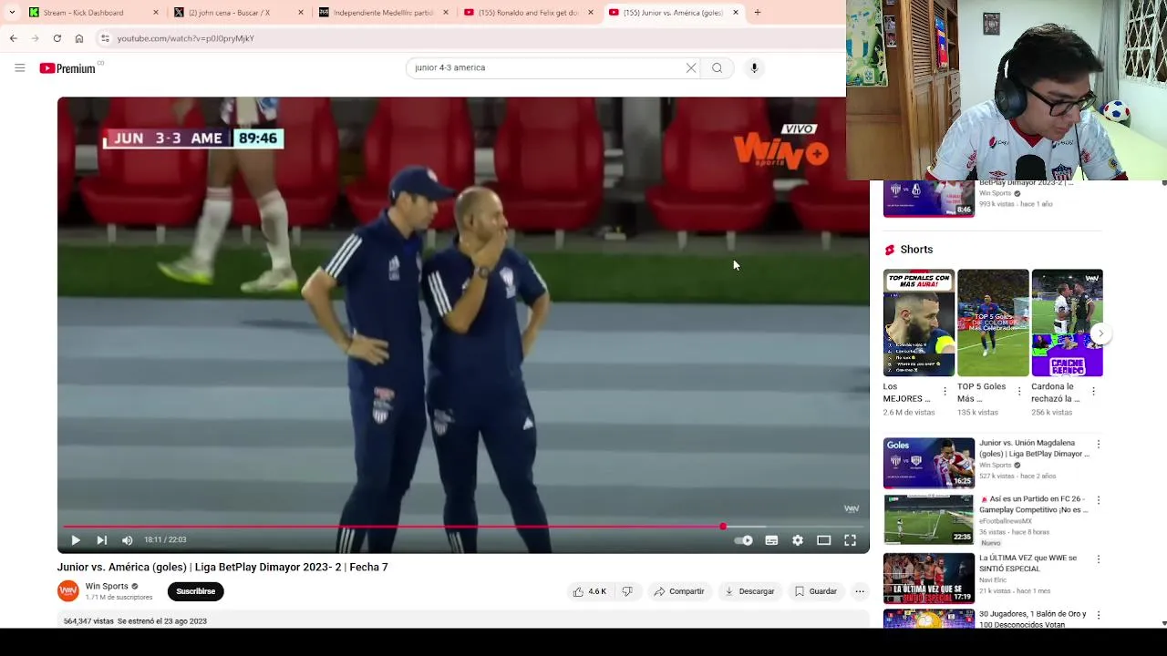This screenshot has width=1167, height=656.
Task: Open TOP 5 Goles short thumbnail
Action: 993,323
